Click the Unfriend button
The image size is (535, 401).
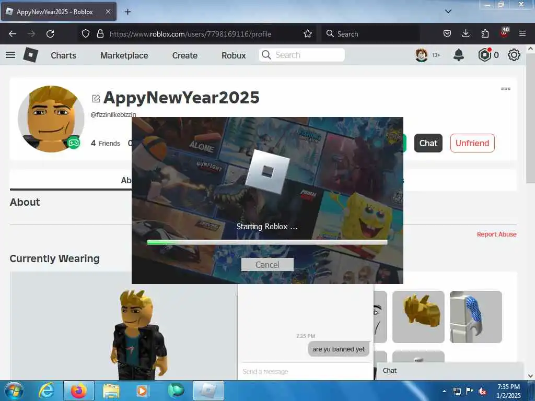pyautogui.click(x=472, y=143)
